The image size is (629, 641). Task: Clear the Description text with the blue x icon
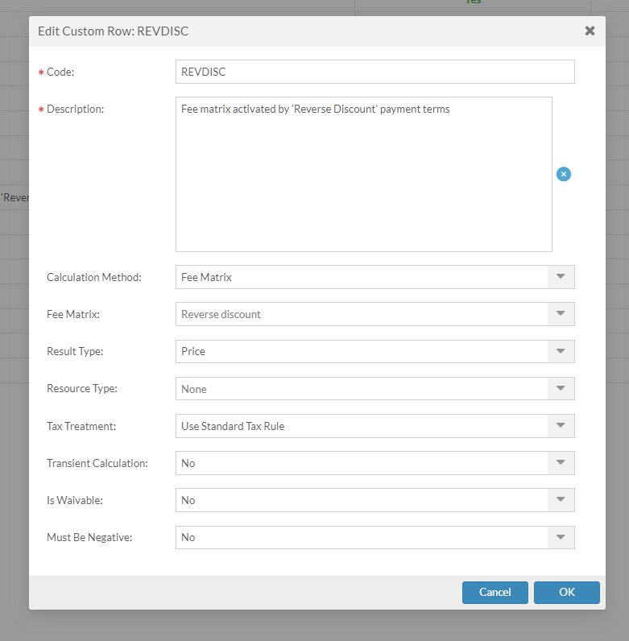564,174
